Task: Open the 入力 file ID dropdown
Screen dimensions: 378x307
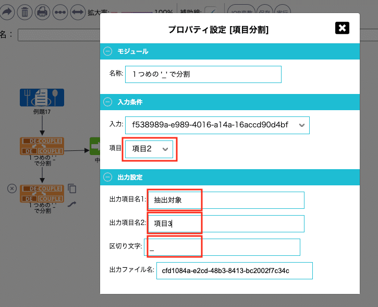Action: (x=217, y=125)
